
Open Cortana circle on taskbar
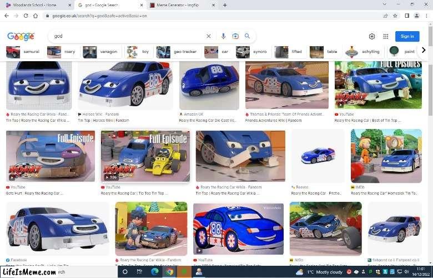[125, 272]
